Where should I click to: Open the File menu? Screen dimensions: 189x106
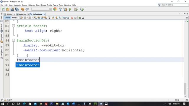coord(2,5)
